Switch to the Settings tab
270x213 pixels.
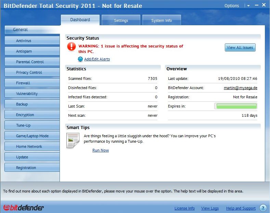(x=121, y=20)
